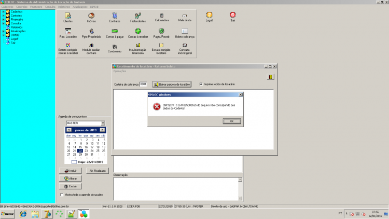The image size is (389, 219).
Task: Launch the Calculadora icon
Action: [162, 18]
